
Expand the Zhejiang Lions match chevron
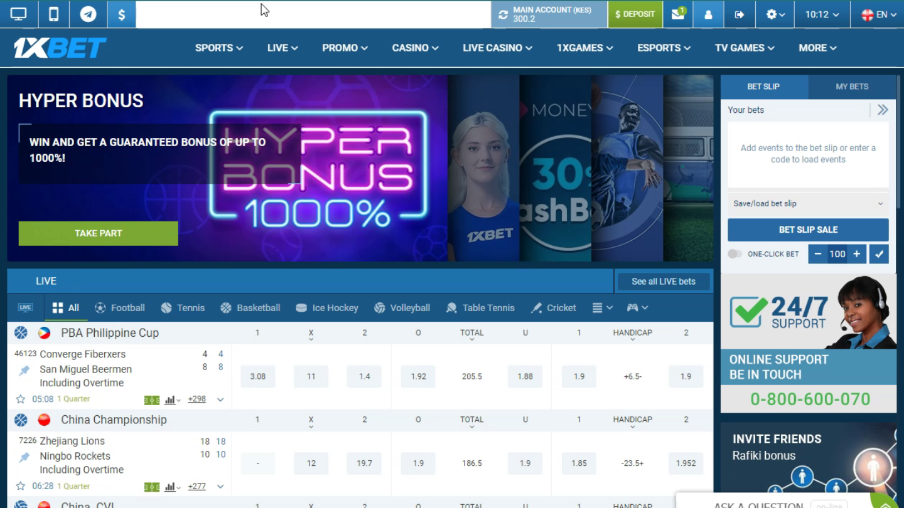pyautogui.click(x=220, y=487)
